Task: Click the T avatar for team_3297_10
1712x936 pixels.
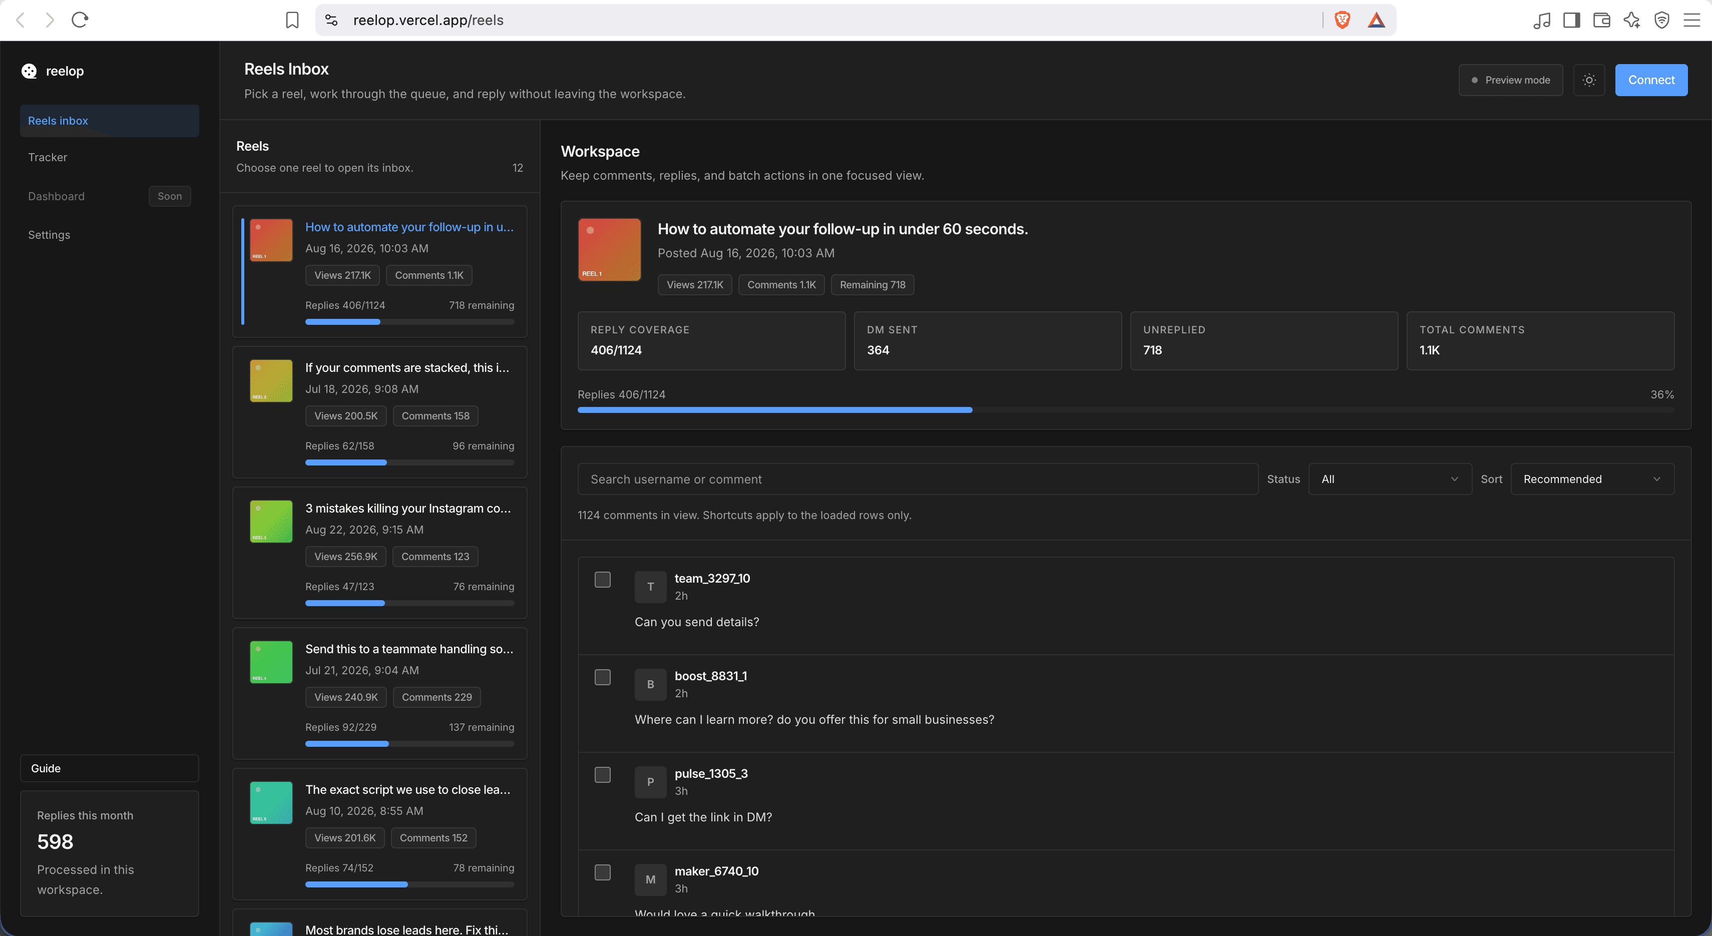Action: click(650, 587)
